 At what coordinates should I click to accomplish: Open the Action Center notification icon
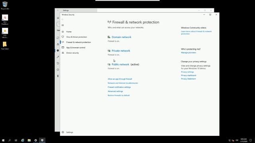coord(251,140)
